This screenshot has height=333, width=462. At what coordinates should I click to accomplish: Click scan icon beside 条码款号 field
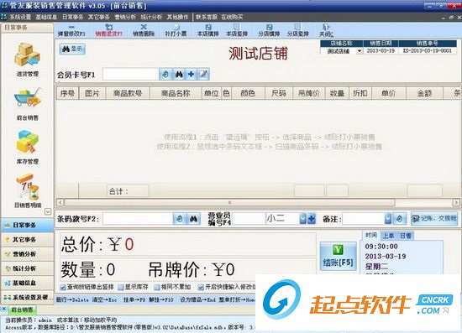pyautogui.click(x=180, y=219)
